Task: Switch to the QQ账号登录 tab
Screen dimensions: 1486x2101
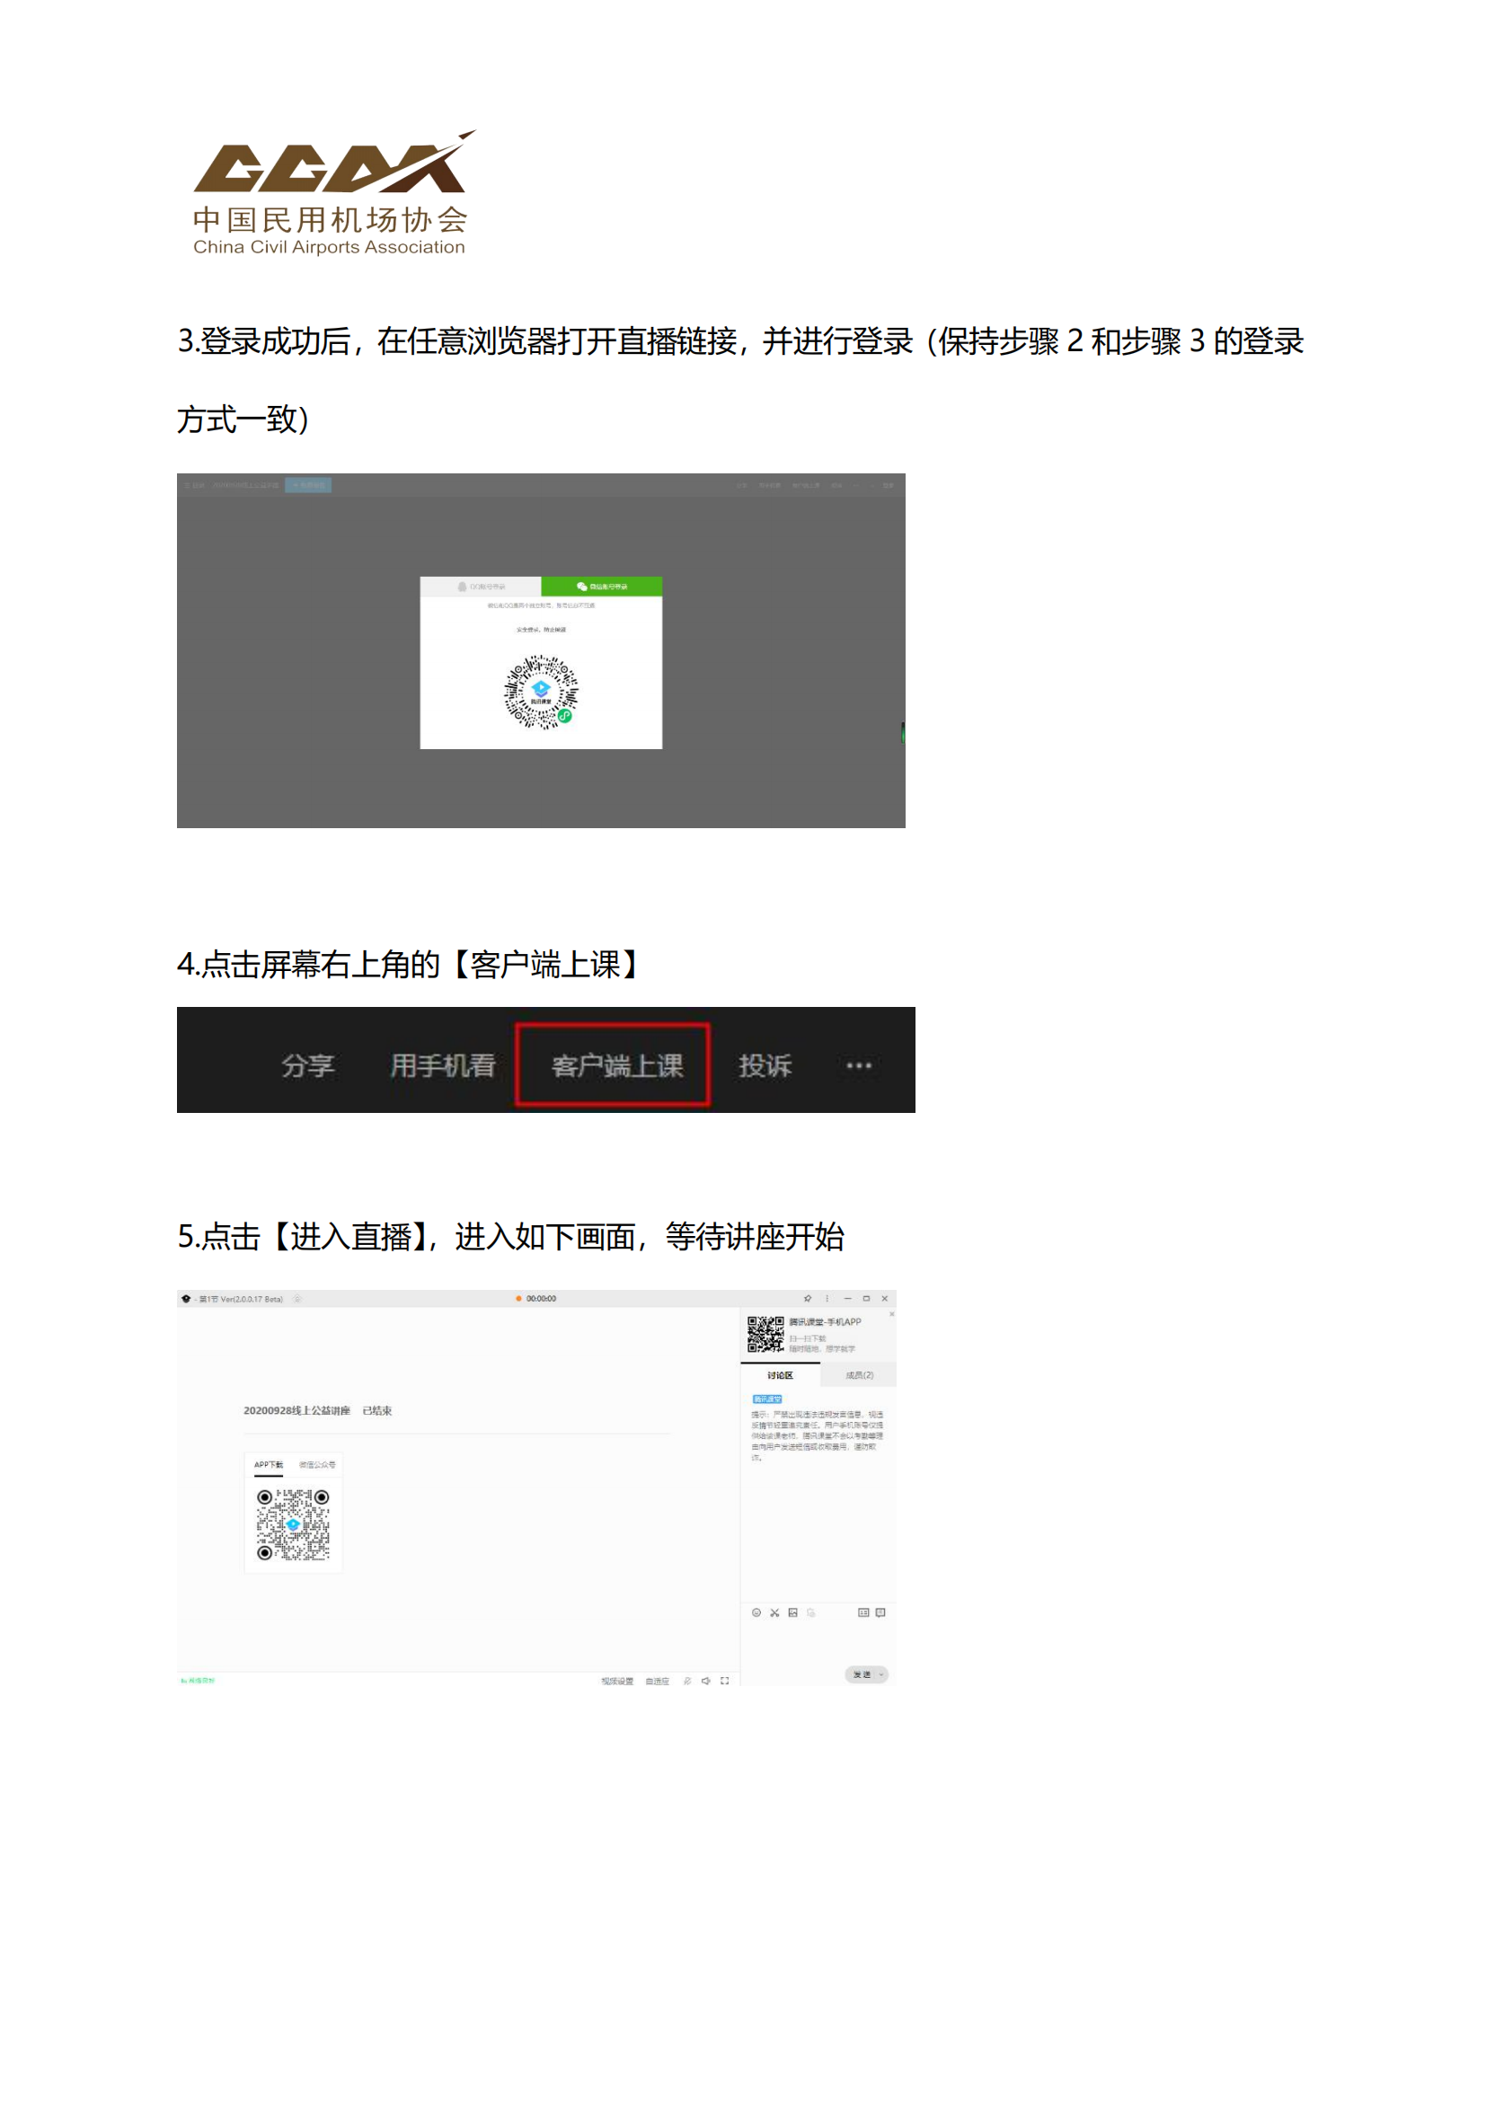Action: (481, 587)
